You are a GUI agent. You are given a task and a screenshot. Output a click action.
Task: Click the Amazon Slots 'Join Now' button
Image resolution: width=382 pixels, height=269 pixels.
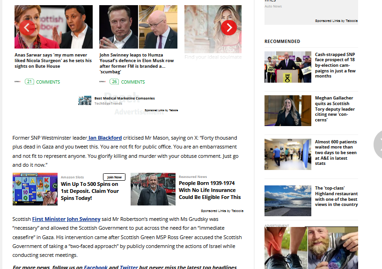pyautogui.click(x=114, y=177)
